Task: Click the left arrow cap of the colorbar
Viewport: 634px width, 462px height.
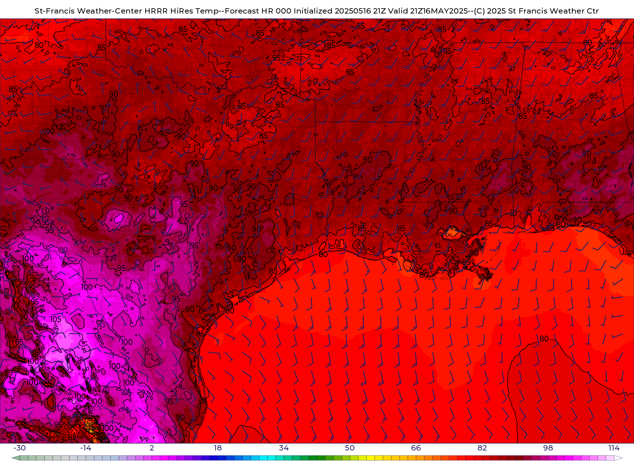Action: tap(16, 458)
